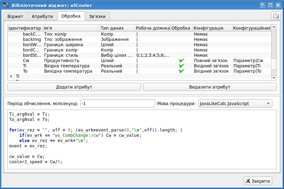Click the 'Параметр|Cw' config template cell

point(248,61)
